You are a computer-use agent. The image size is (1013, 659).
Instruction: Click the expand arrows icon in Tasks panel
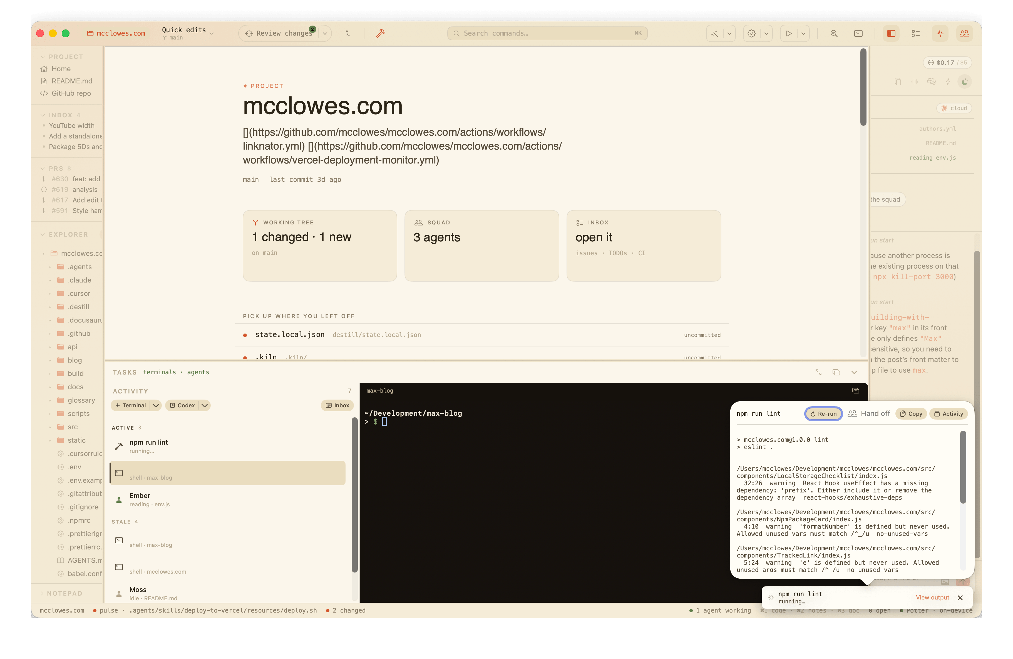pyautogui.click(x=818, y=372)
